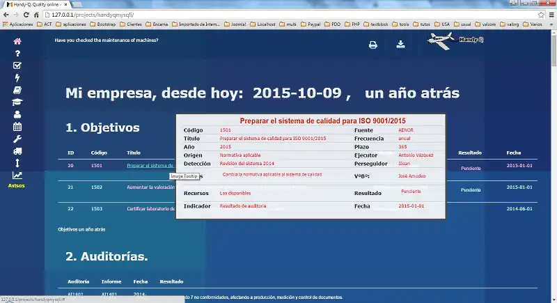Image resolution: width=557 pixels, height=303 pixels.
Task: Open the line chart Avisos icon
Action: (x=17, y=175)
